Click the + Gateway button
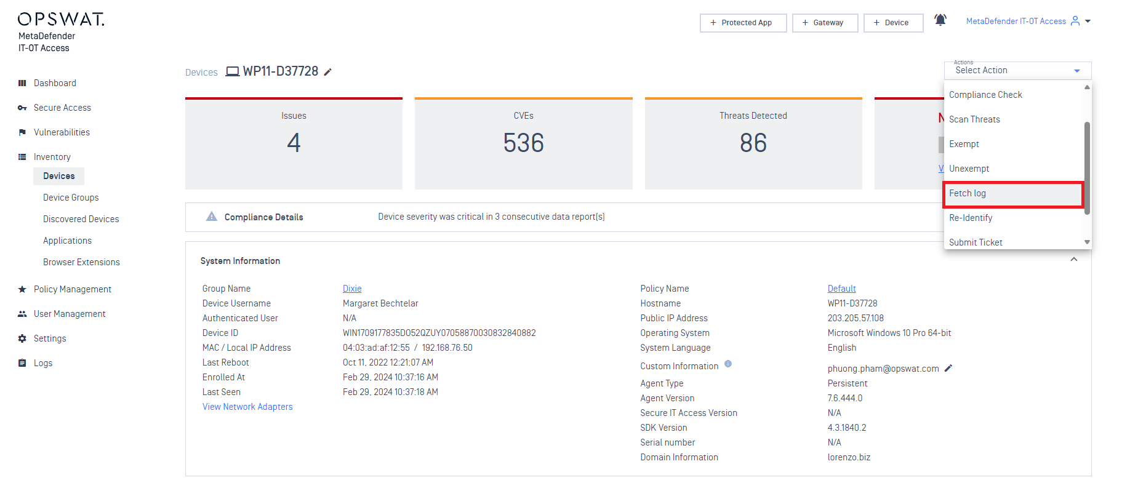 coord(825,23)
